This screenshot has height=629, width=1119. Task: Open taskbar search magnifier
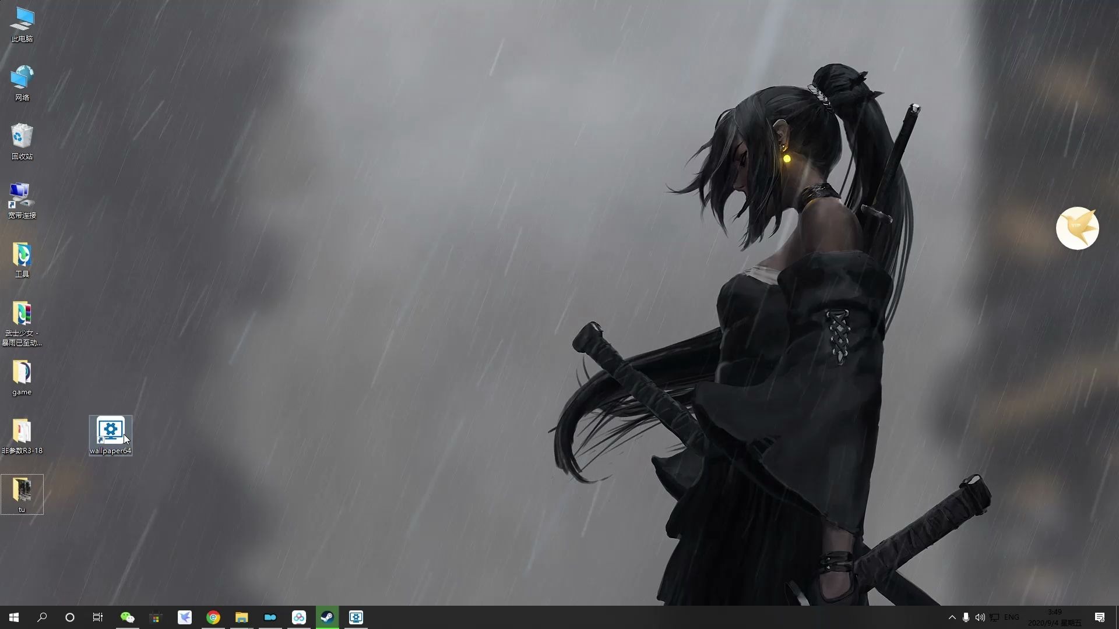tap(42, 617)
